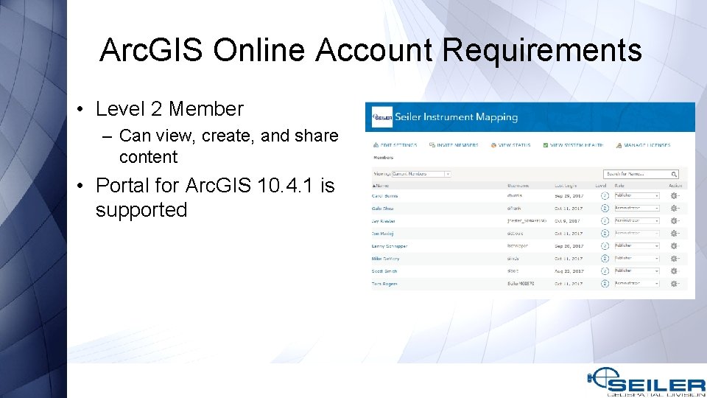707x398 pixels.
Task: Click Oct 9, 2017 login date
Action: pos(568,221)
